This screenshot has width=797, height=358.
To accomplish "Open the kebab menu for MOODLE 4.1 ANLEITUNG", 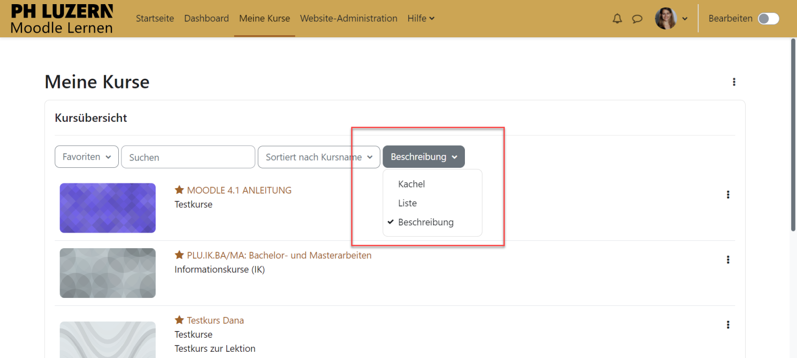I will tap(728, 194).
